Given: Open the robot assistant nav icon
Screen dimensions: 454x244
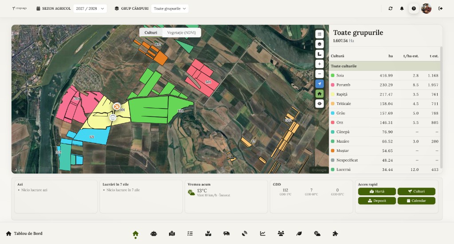Looking at the screenshot, I should click(x=154, y=233).
